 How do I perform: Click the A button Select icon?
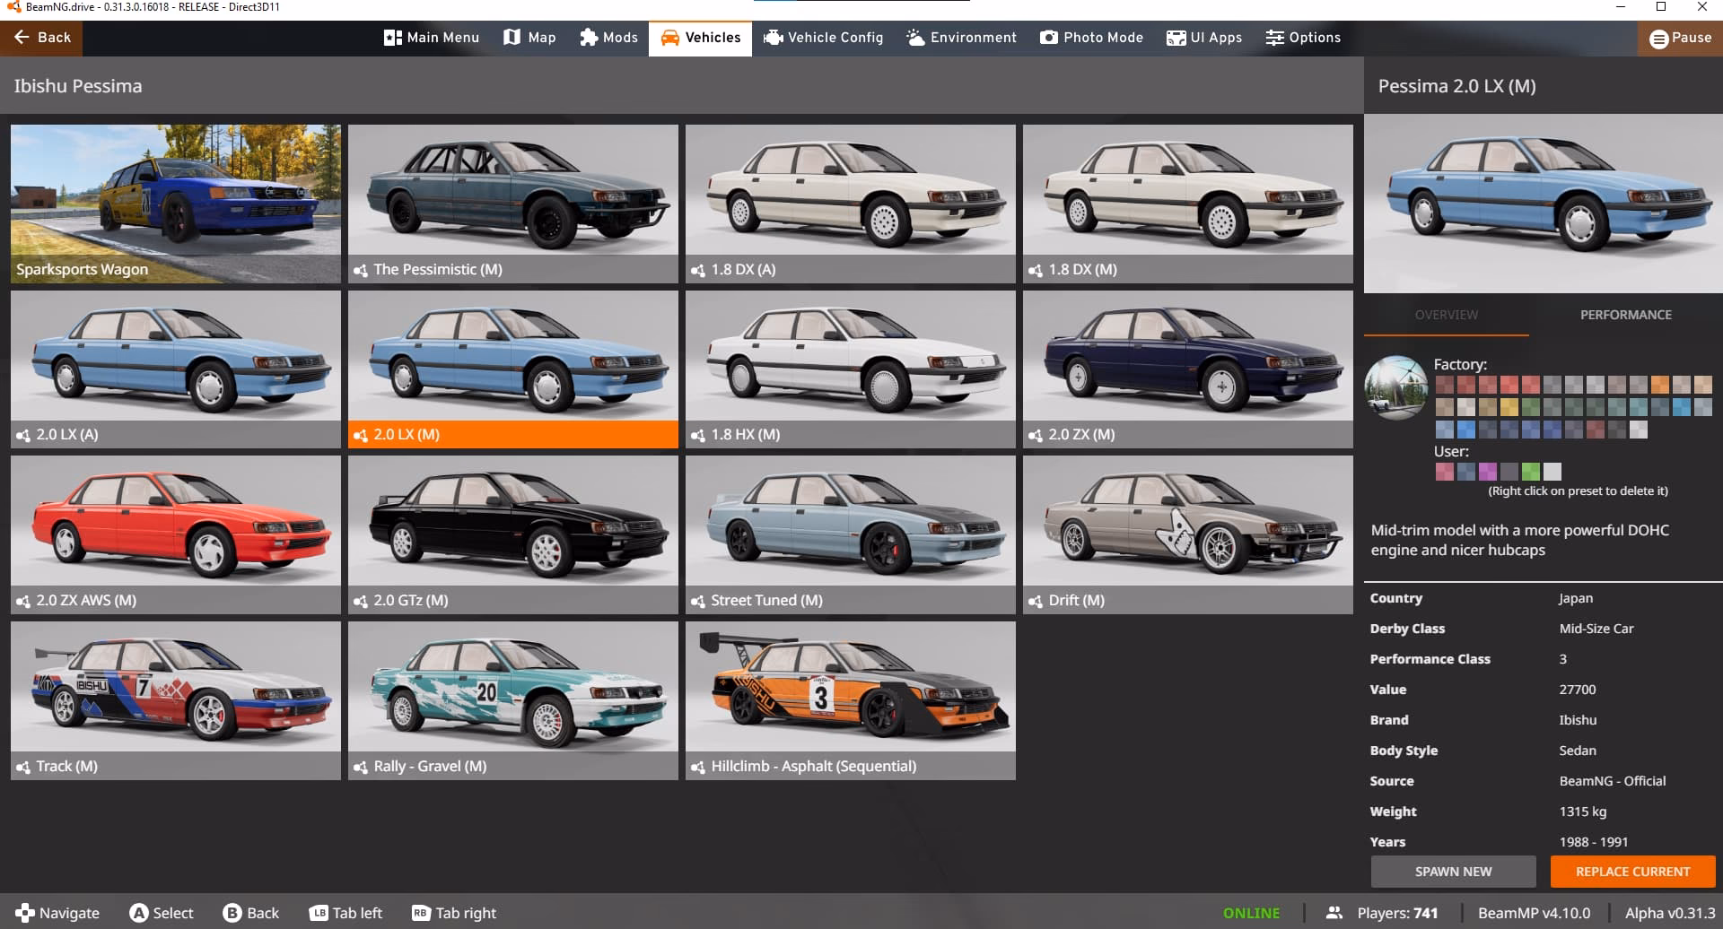coord(138,913)
